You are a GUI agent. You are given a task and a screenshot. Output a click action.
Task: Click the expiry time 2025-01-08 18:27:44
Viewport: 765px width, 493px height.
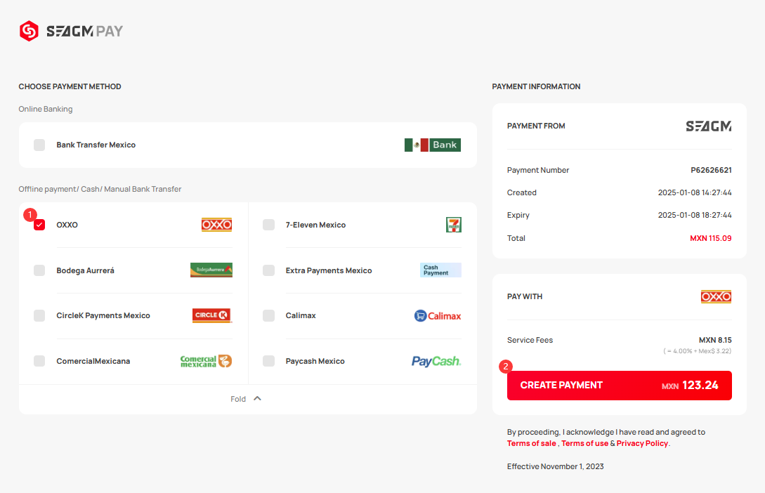(x=695, y=215)
